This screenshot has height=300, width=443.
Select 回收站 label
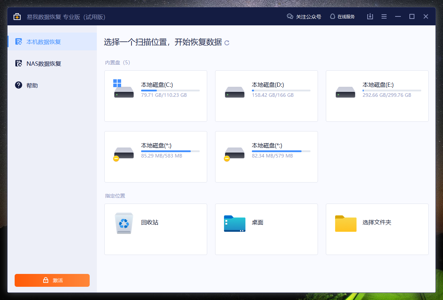[150, 222]
